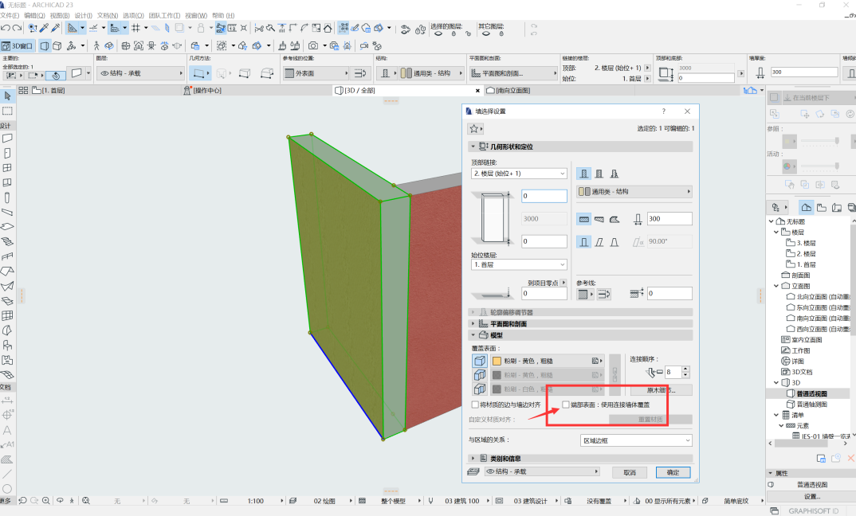Select inside face surface override icon
856x516 pixels.
(x=479, y=389)
